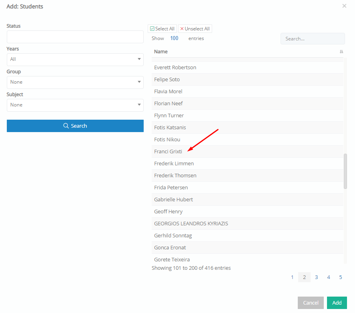Click the green Add button
355x313 pixels.
pyautogui.click(x=337, y=303)
